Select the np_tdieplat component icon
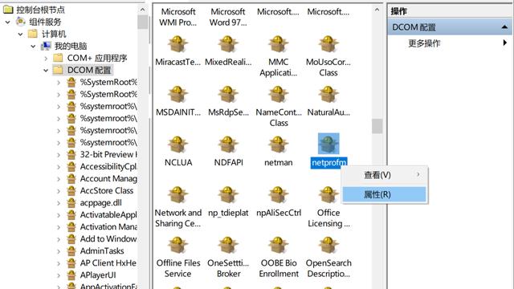The height and width of the screenshot is (289, 514). pyautogui.click(x=228, y=194)
